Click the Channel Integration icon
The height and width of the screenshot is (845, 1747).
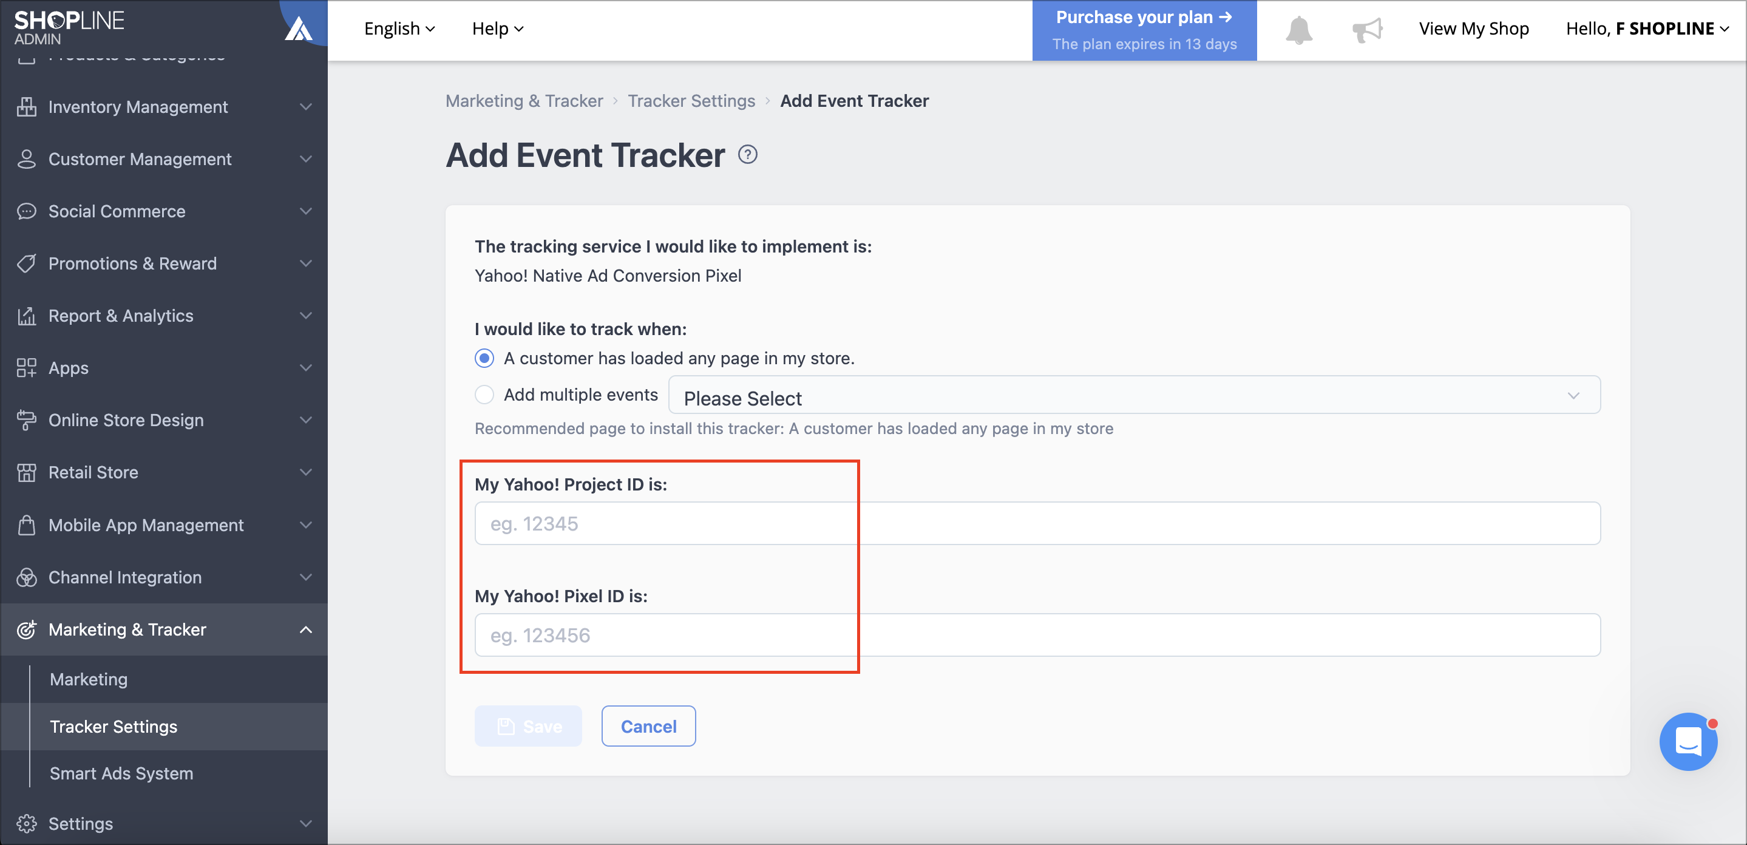(x=27, y=577)
